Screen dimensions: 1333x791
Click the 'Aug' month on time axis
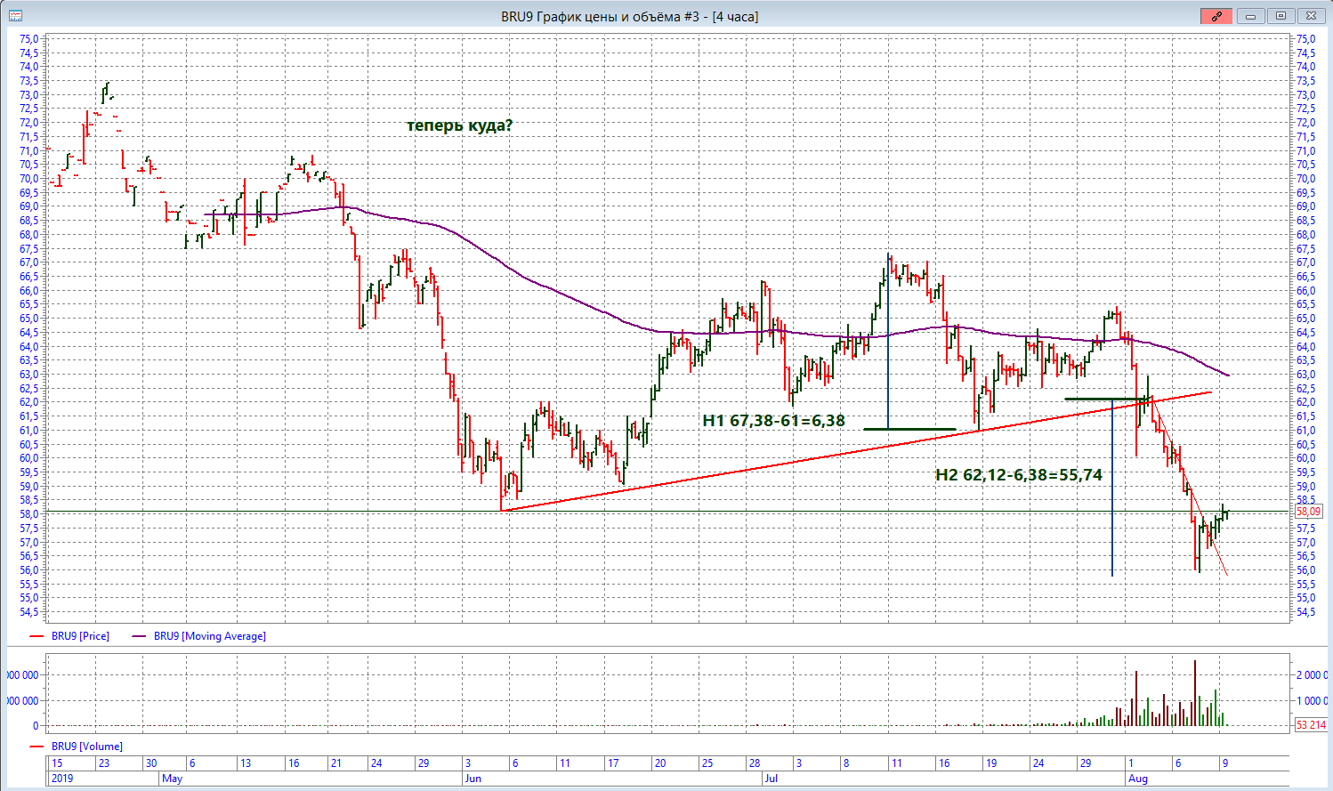[1138, 779]
